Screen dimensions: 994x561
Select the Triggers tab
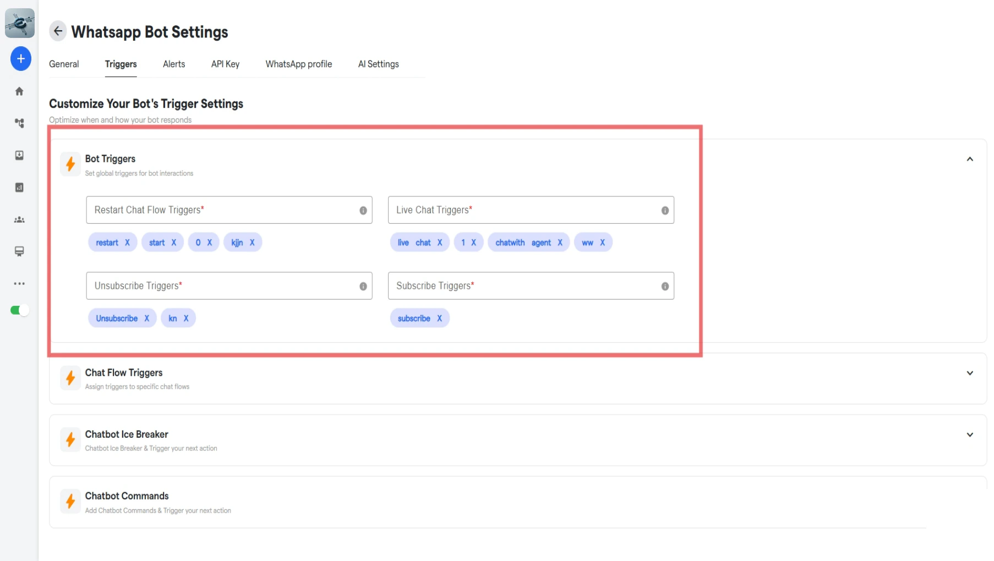[121, 64]
